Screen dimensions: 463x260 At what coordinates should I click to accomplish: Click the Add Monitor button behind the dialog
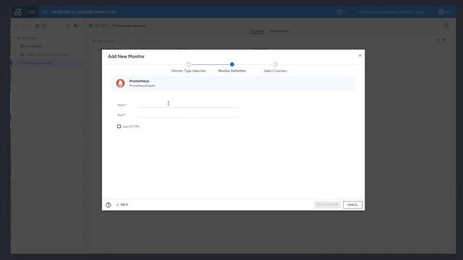(103, 41)
